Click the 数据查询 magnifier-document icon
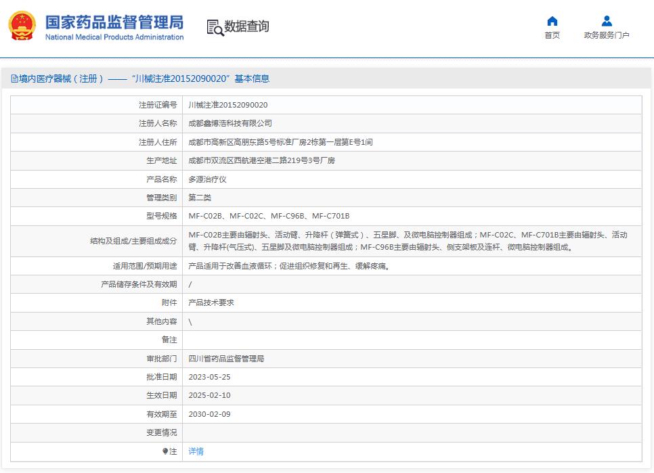The height and width of the screenshot is (473, 654). [x=215, y=27]
